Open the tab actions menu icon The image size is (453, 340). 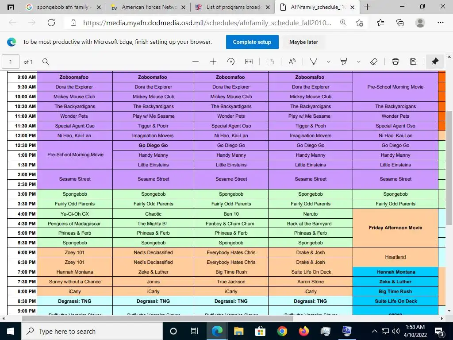point(11,7)
